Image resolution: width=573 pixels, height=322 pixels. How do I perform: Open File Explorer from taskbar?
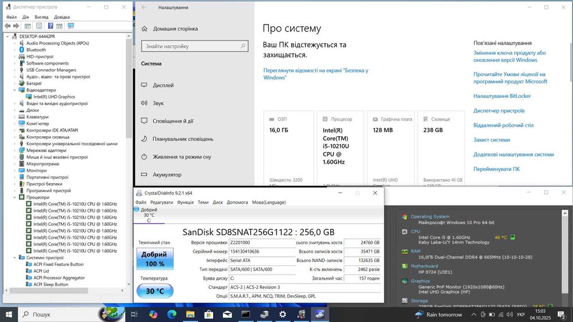tap(190, 315)
